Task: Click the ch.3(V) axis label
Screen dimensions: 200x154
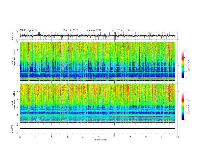Action: tap(12, 129)
